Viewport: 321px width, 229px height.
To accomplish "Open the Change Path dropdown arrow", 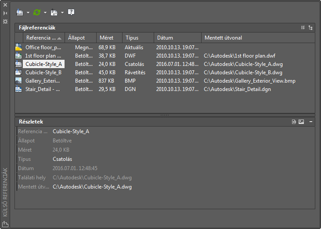I will [x=62, y=12].
